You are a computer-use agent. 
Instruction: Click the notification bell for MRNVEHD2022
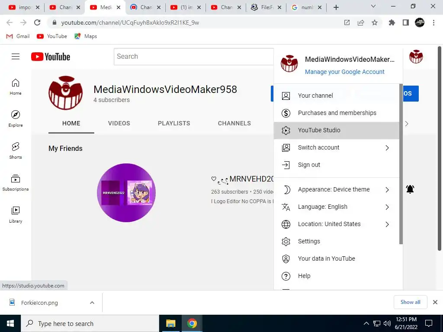click(410, 189)
